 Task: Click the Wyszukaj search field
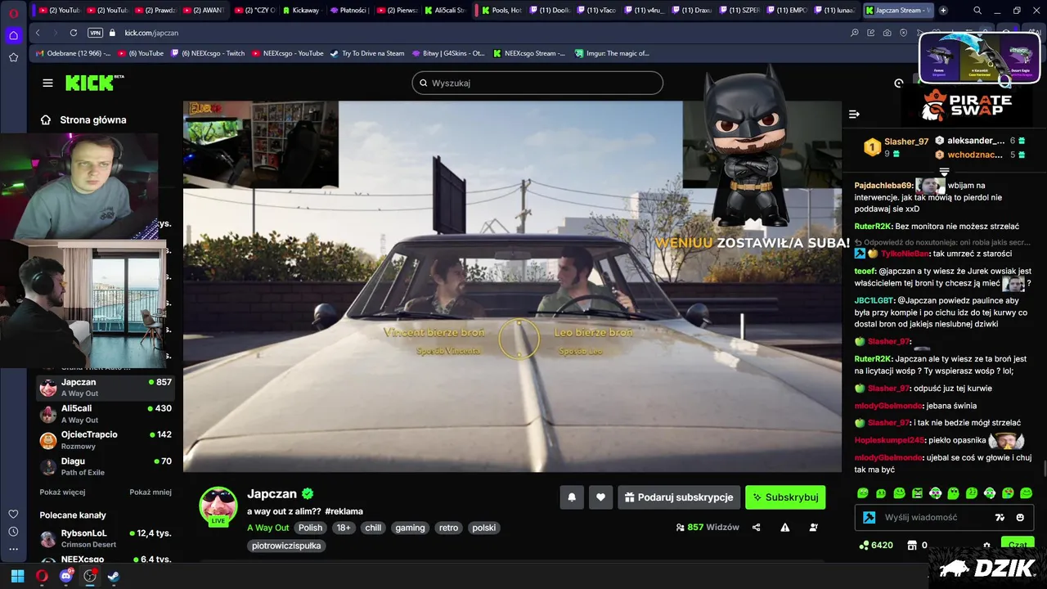click(537, 83)
